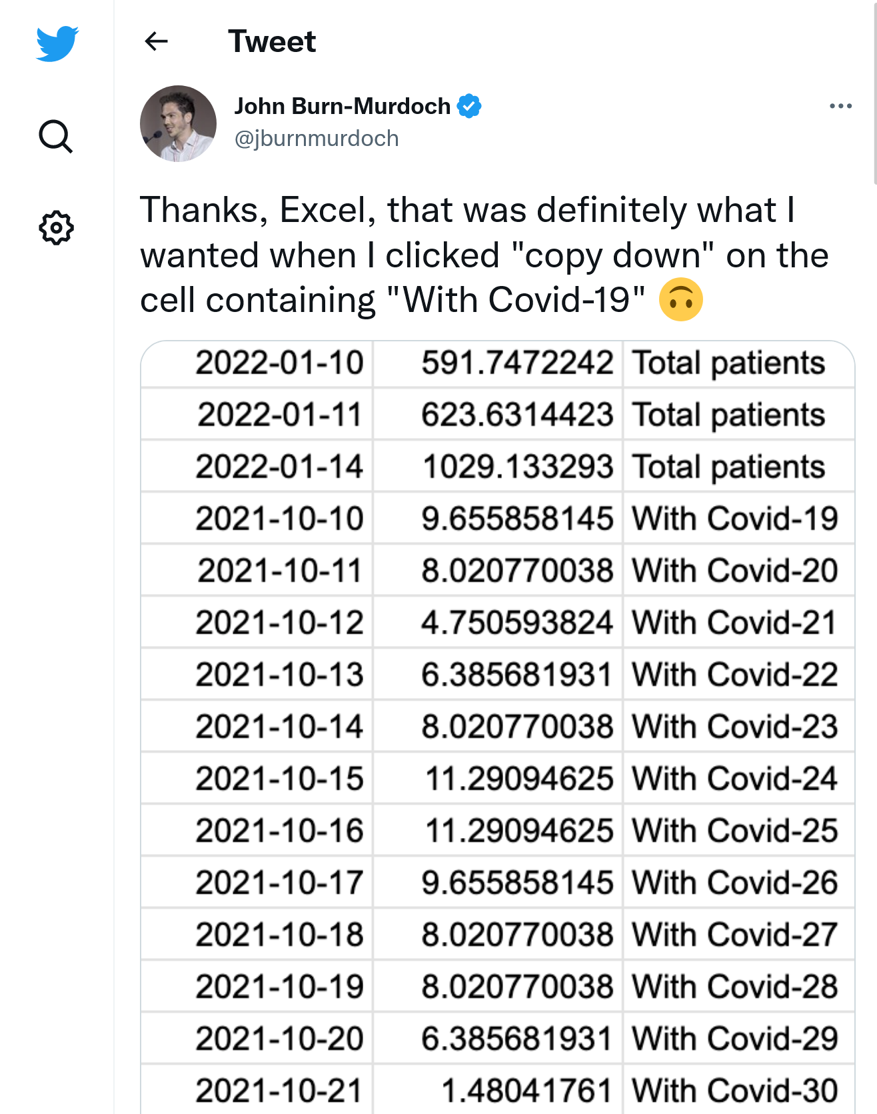The height and width of the screenshot is (1114, 877).
Task: Click the Total patients label on 2022-01-14 row
Action: (x=728, y=467)
